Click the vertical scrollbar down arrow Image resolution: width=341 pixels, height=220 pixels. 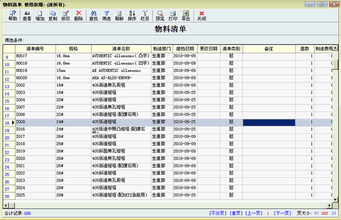335,200
